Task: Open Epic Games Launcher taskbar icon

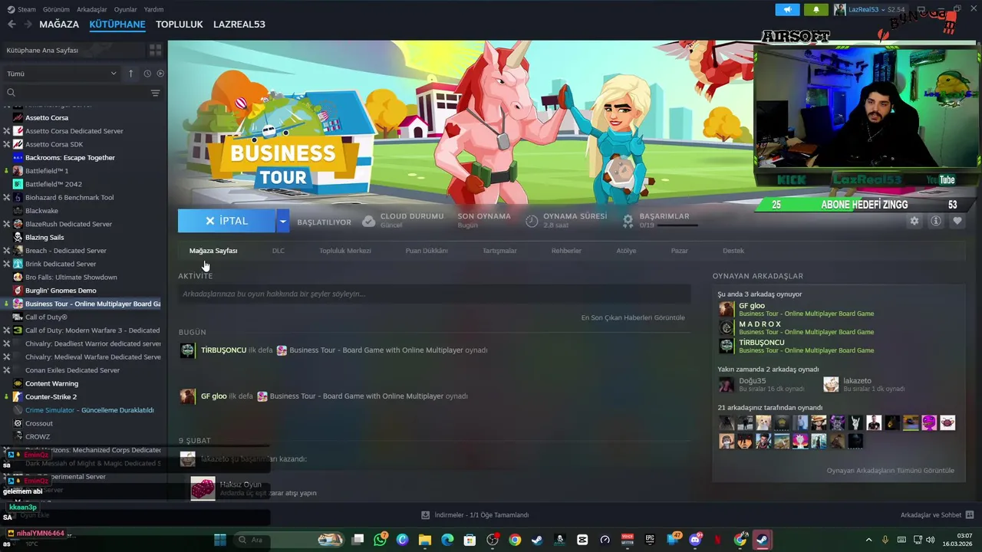Action: (651, 540)
